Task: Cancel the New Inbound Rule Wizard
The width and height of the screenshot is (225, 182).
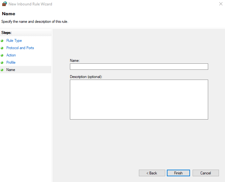Action: [206, 173]
